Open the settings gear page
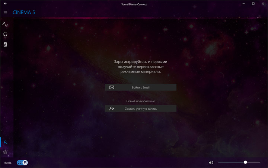Viewport: 268px width, 168px height. [x=5, y=152]
